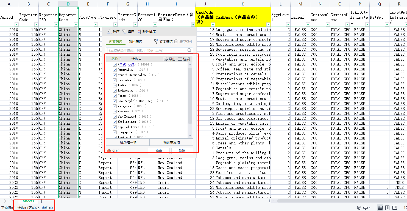Sort filter list by 计数 count
The height and width of the screenshot is (211, 407).
(x=136, y=59)
